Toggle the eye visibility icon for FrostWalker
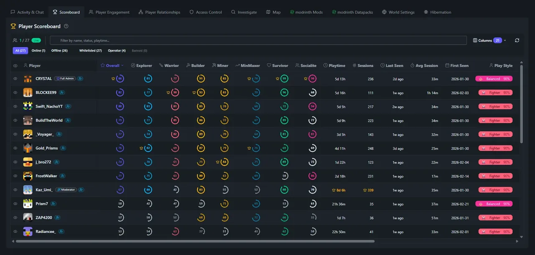The width and height of the screenshot is (535, 255). (x=15, y=176)
